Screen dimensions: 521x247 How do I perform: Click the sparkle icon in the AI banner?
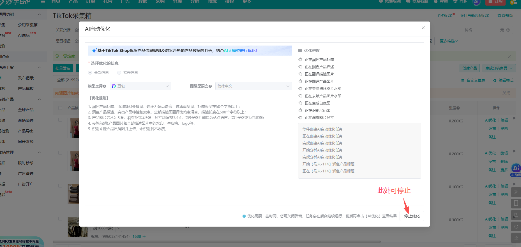coord(94,51)
